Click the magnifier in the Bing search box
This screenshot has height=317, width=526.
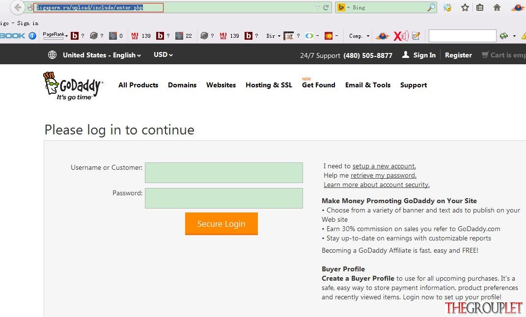[x=431, y=7]
